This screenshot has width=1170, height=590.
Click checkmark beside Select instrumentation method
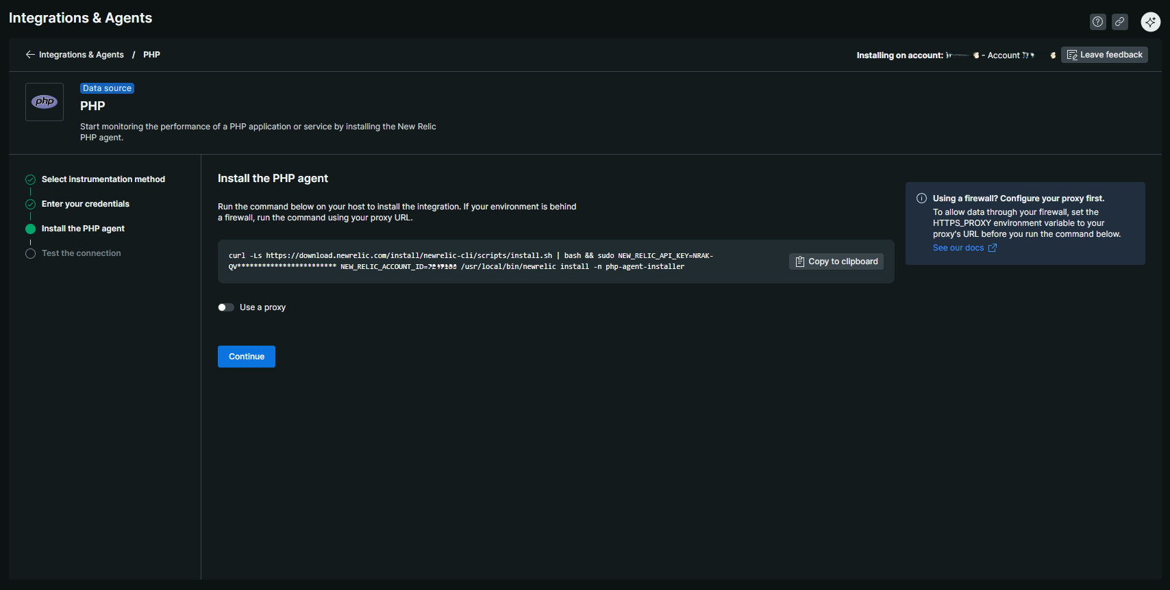30,179
